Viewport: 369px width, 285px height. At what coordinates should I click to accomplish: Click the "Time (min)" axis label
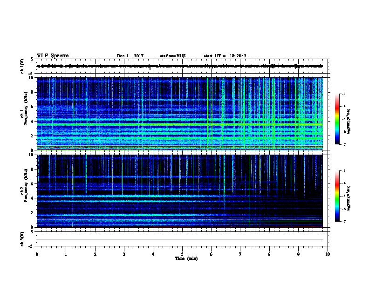(186, 258)
